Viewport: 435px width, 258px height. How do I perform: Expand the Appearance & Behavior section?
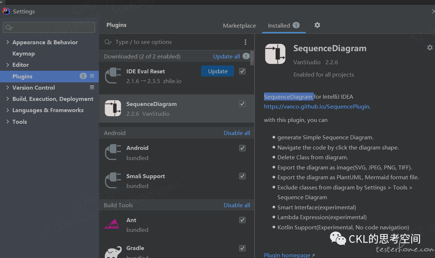8,42
